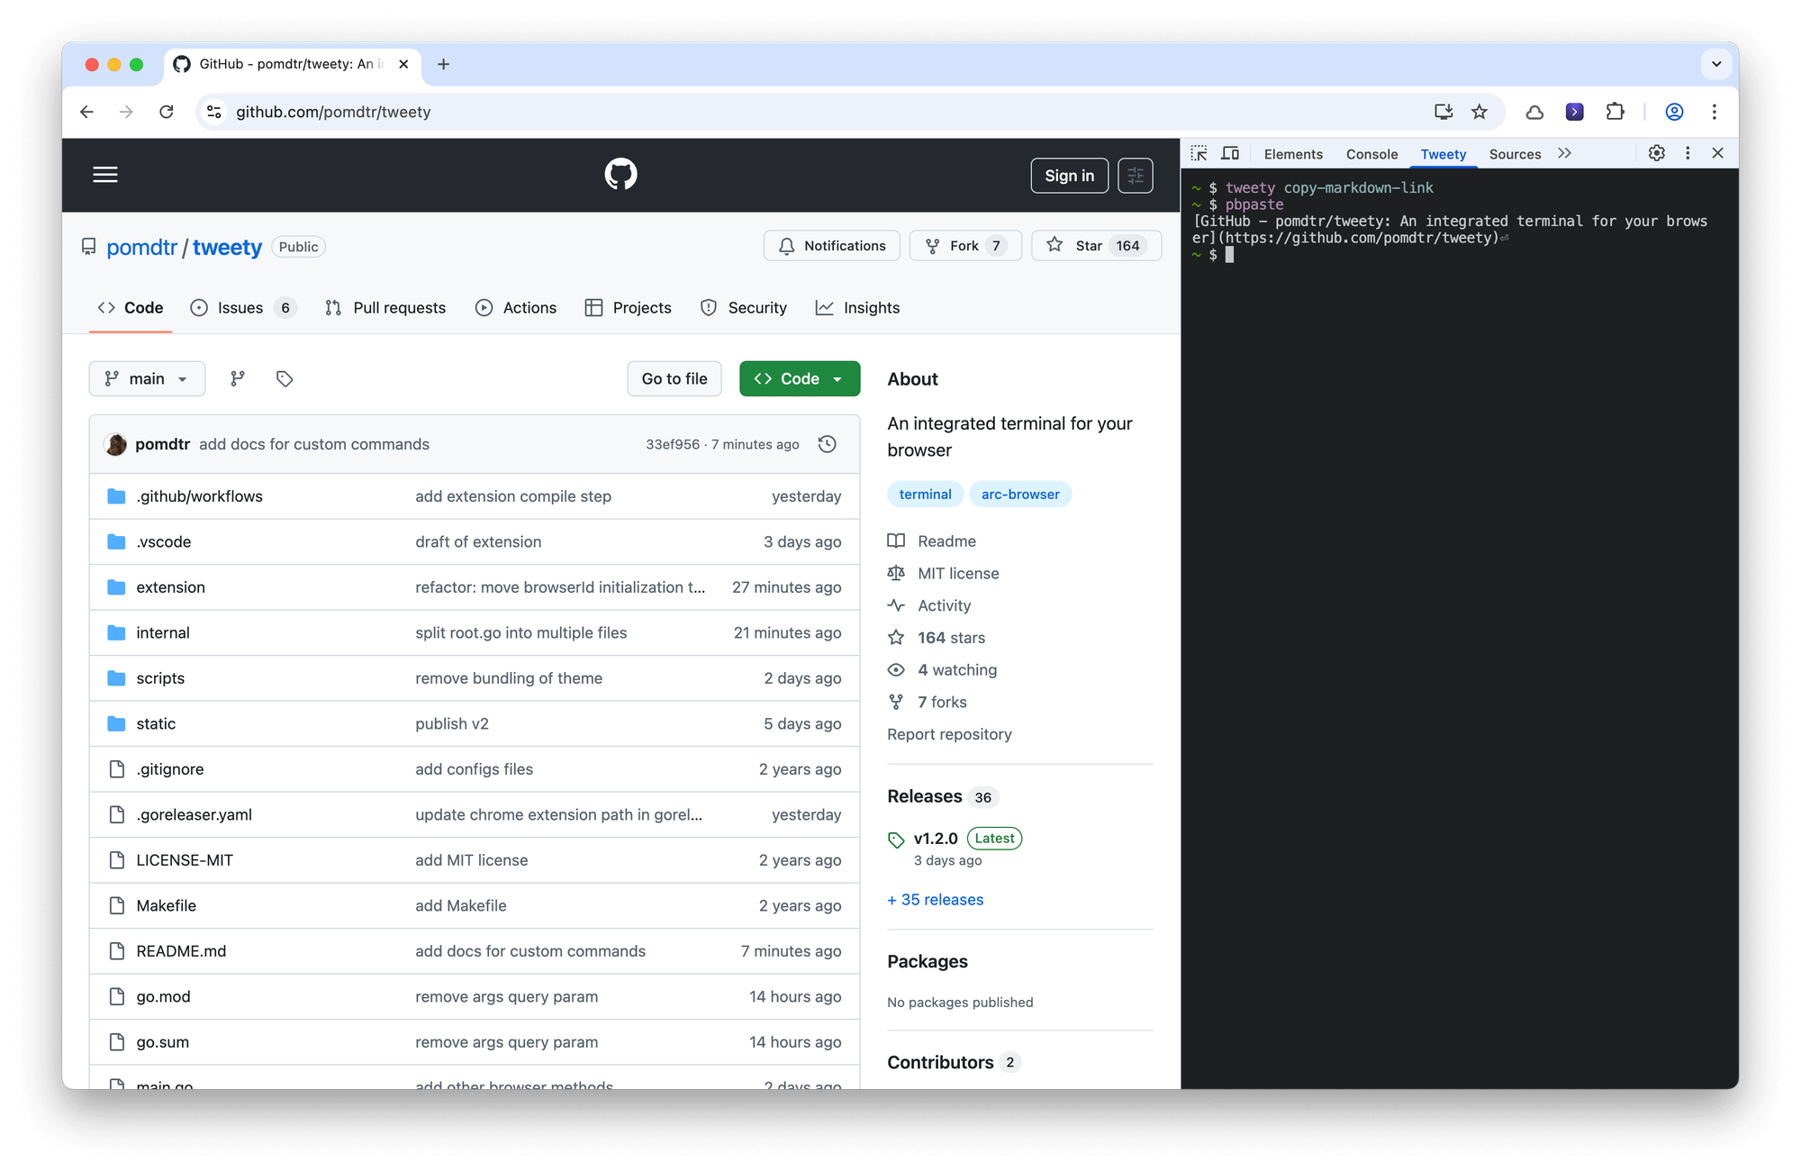Viewport: 1801px width, 1171px height.
Task: Fork the repository
Action: 965,246
